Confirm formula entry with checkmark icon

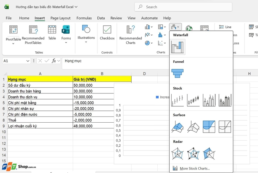click(47, 61)
